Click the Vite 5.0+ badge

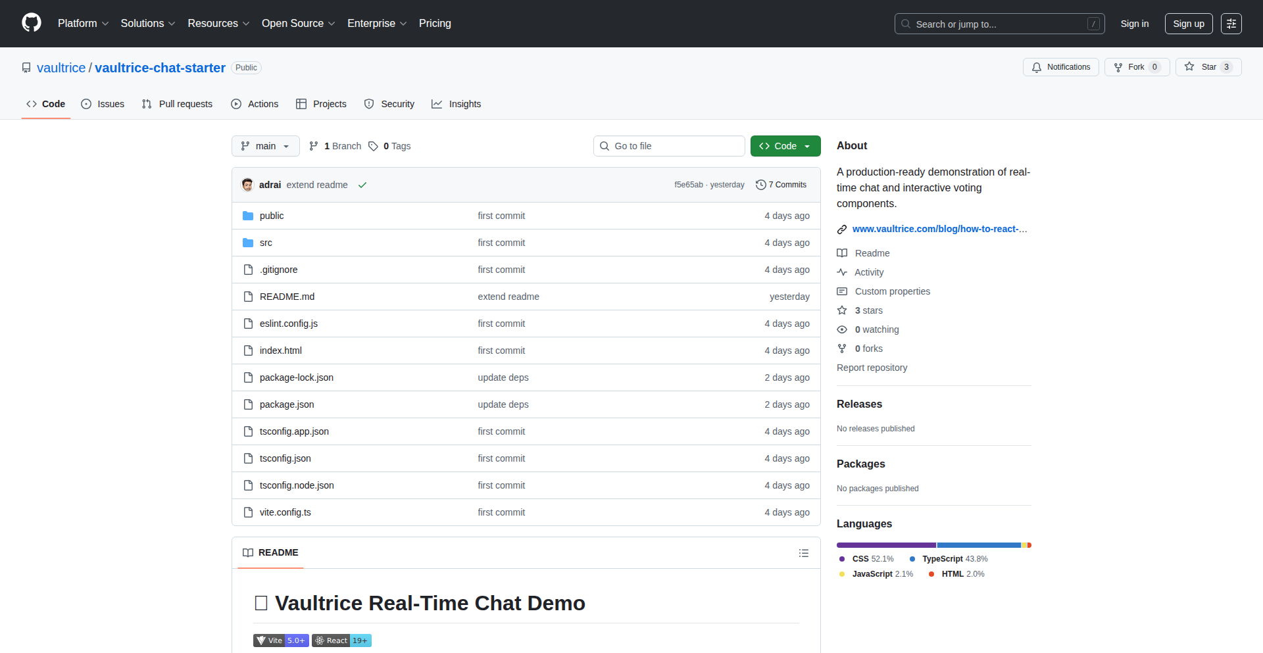pos(281,641)
